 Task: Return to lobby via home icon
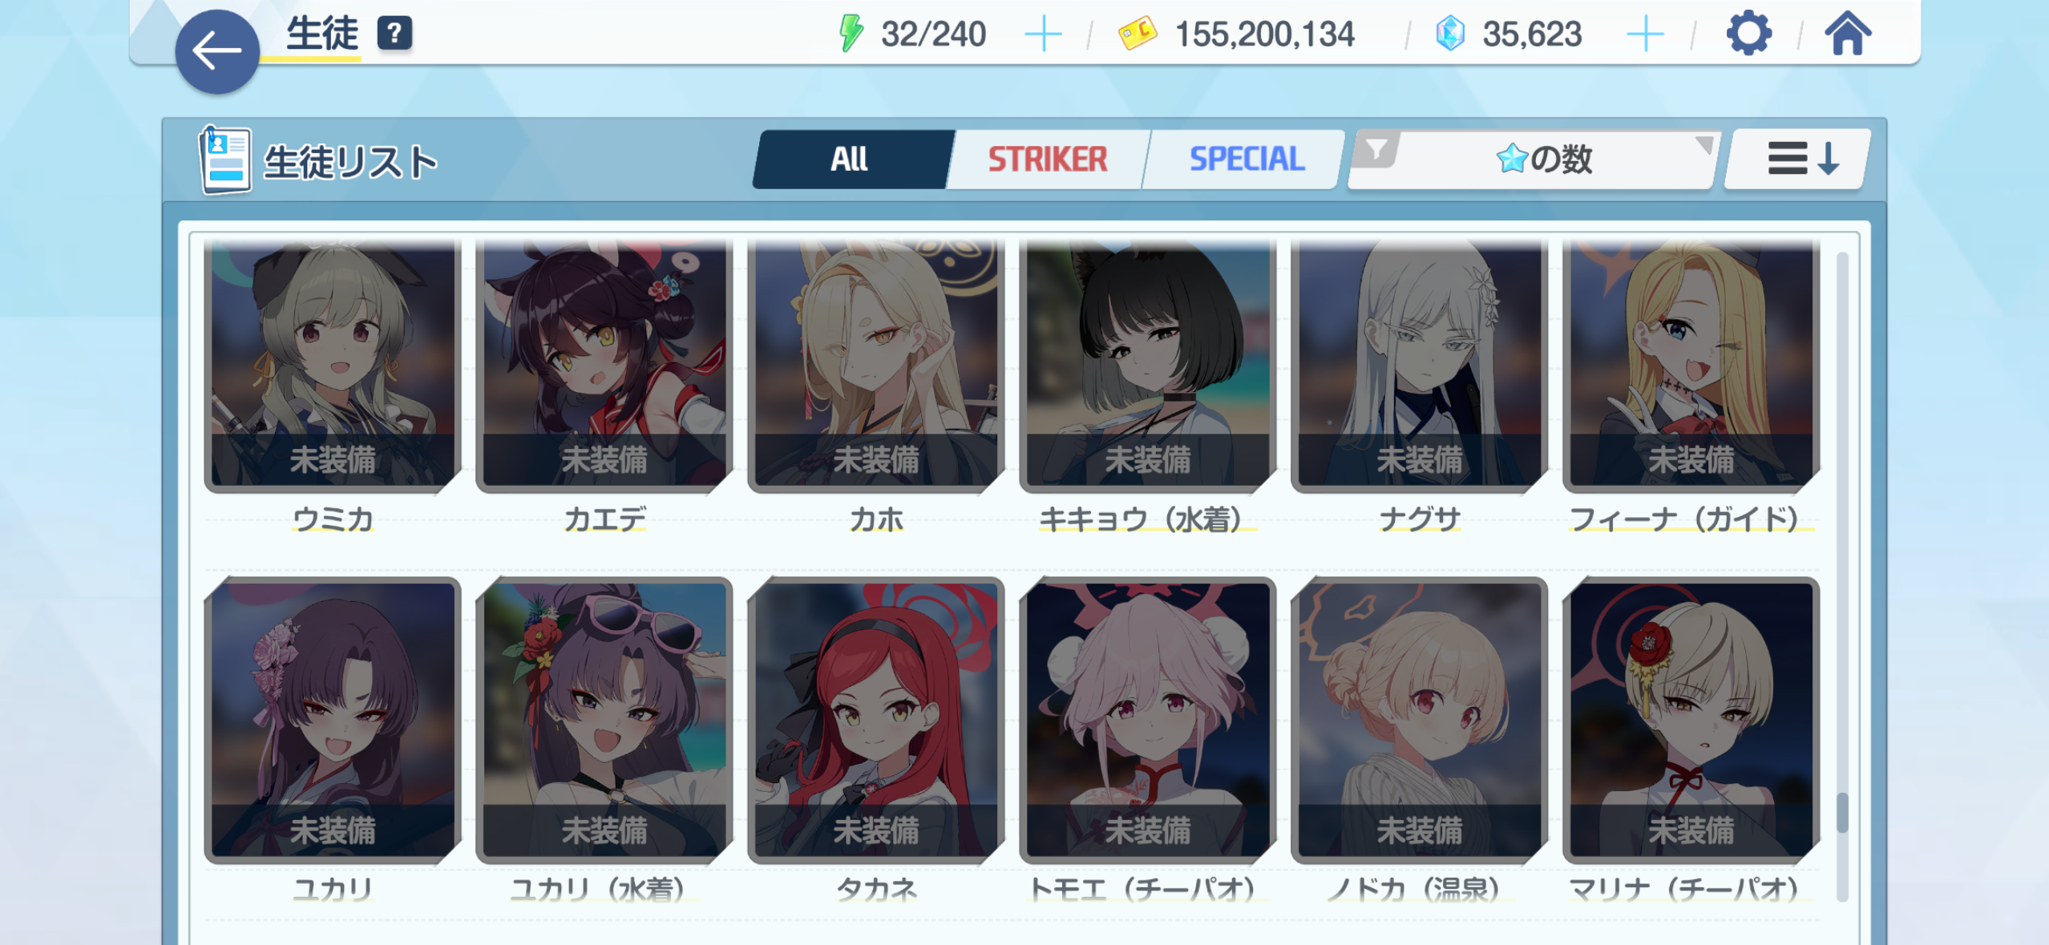[x=1848, y=34]
